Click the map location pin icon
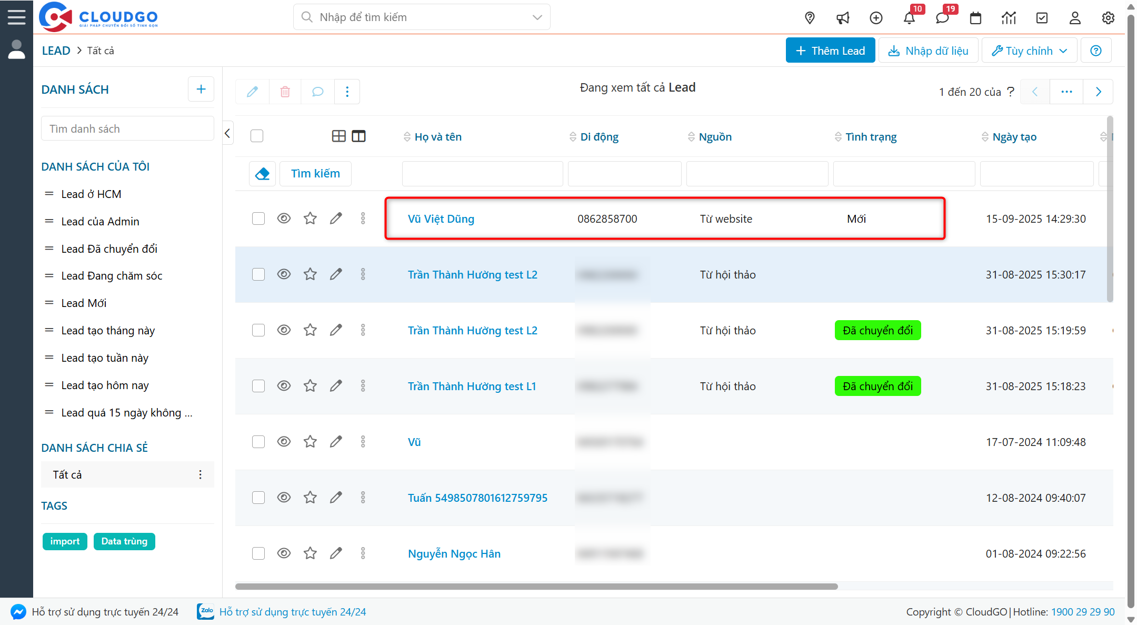This screenshot has width=1137, height=625. point(810,18)
